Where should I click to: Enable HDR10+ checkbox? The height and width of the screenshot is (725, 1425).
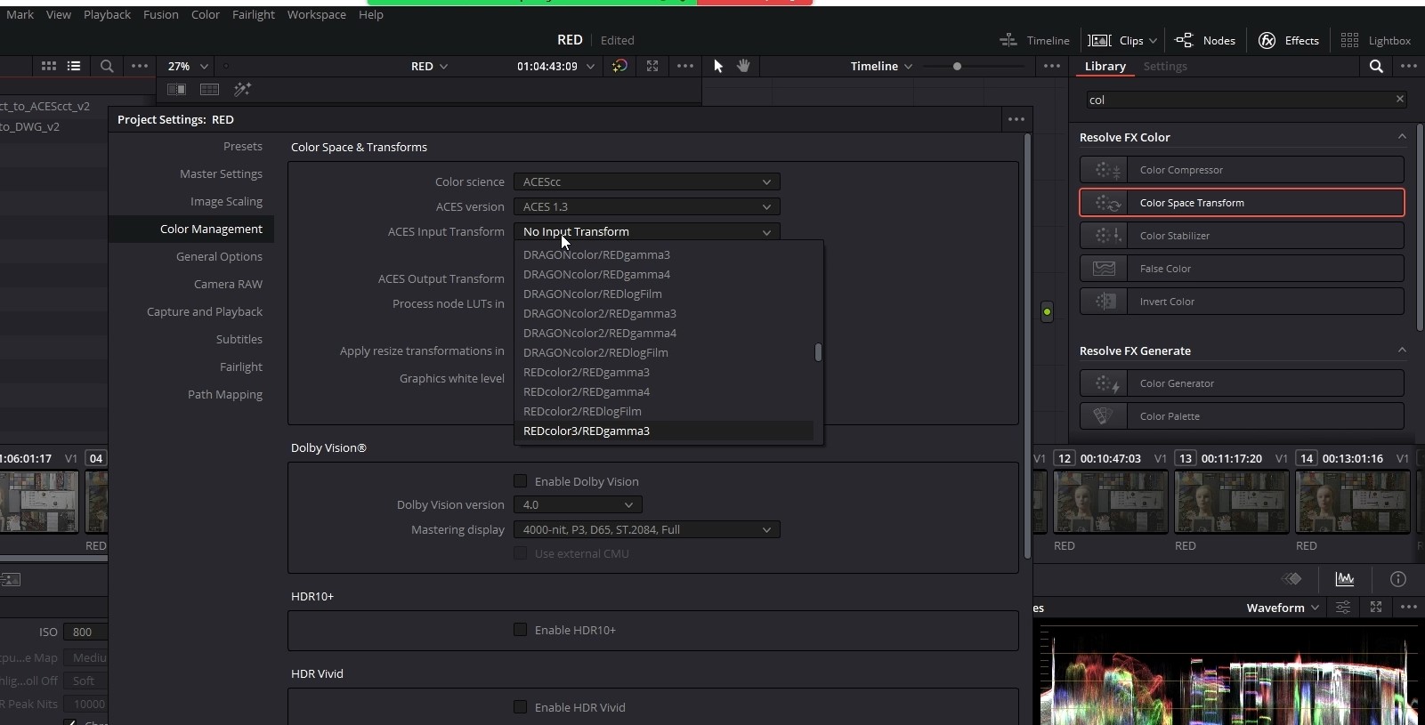[521, 630]
